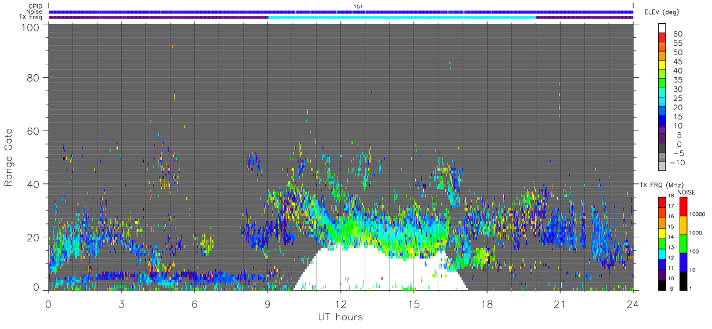Click x-axis tick label '9'
This screenshot has height=329, width=712.
point(267,303)
